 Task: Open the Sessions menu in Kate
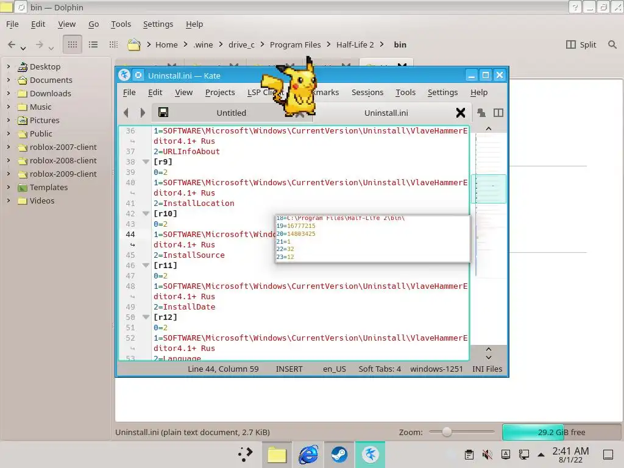click(x=367, y=93)
